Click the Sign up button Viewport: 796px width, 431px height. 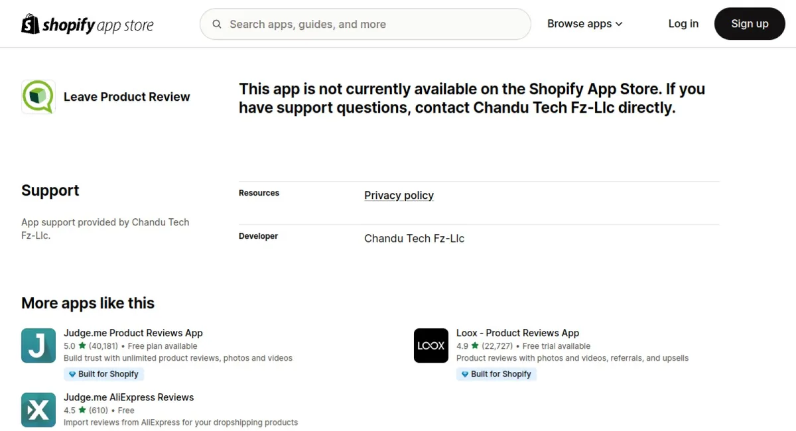click(x=750, y=24)
